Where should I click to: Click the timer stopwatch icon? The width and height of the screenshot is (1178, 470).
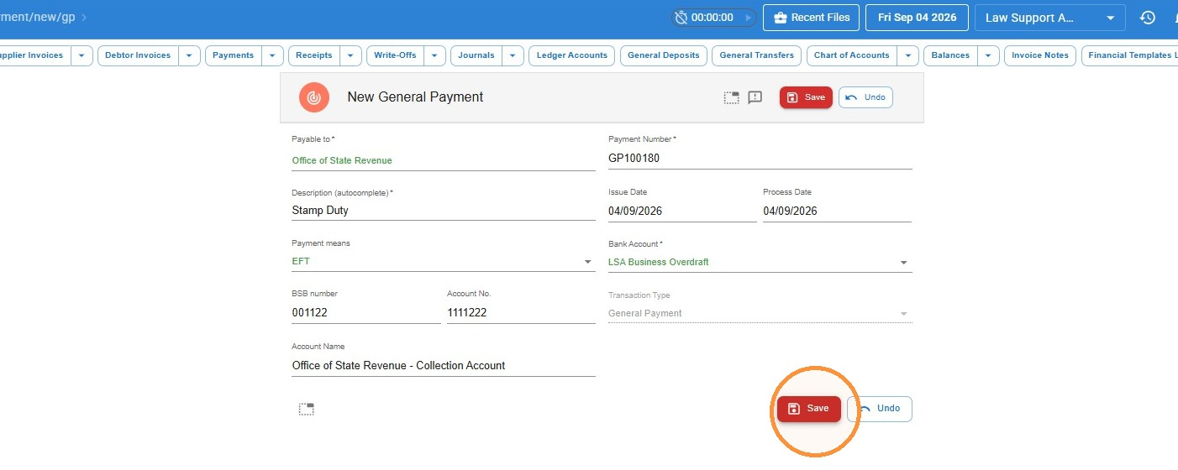[681, 17]
